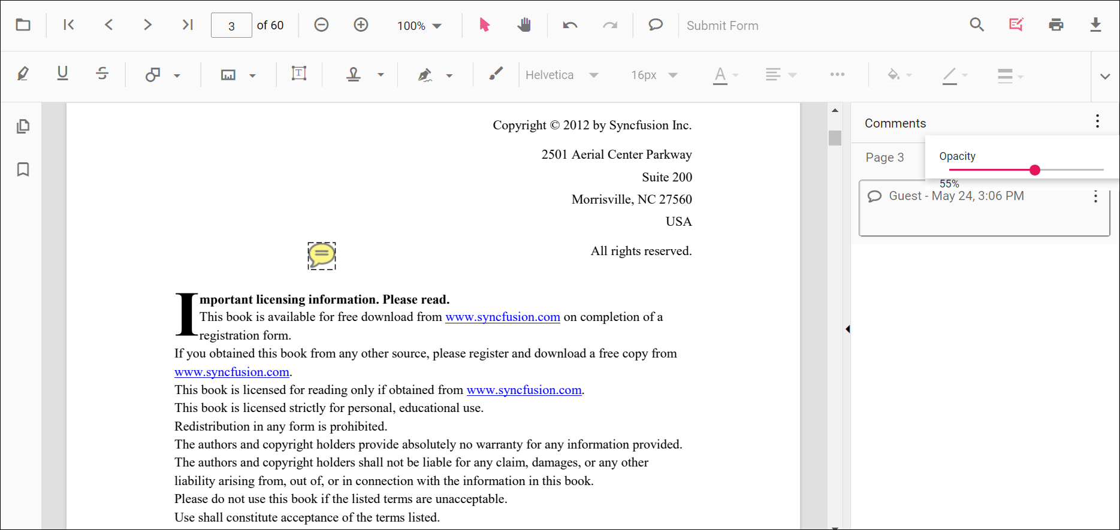Zoom out with the minus icon
Image resolution: width=1120 pixels, height=530 pixels.
click(x=321, y=25)
